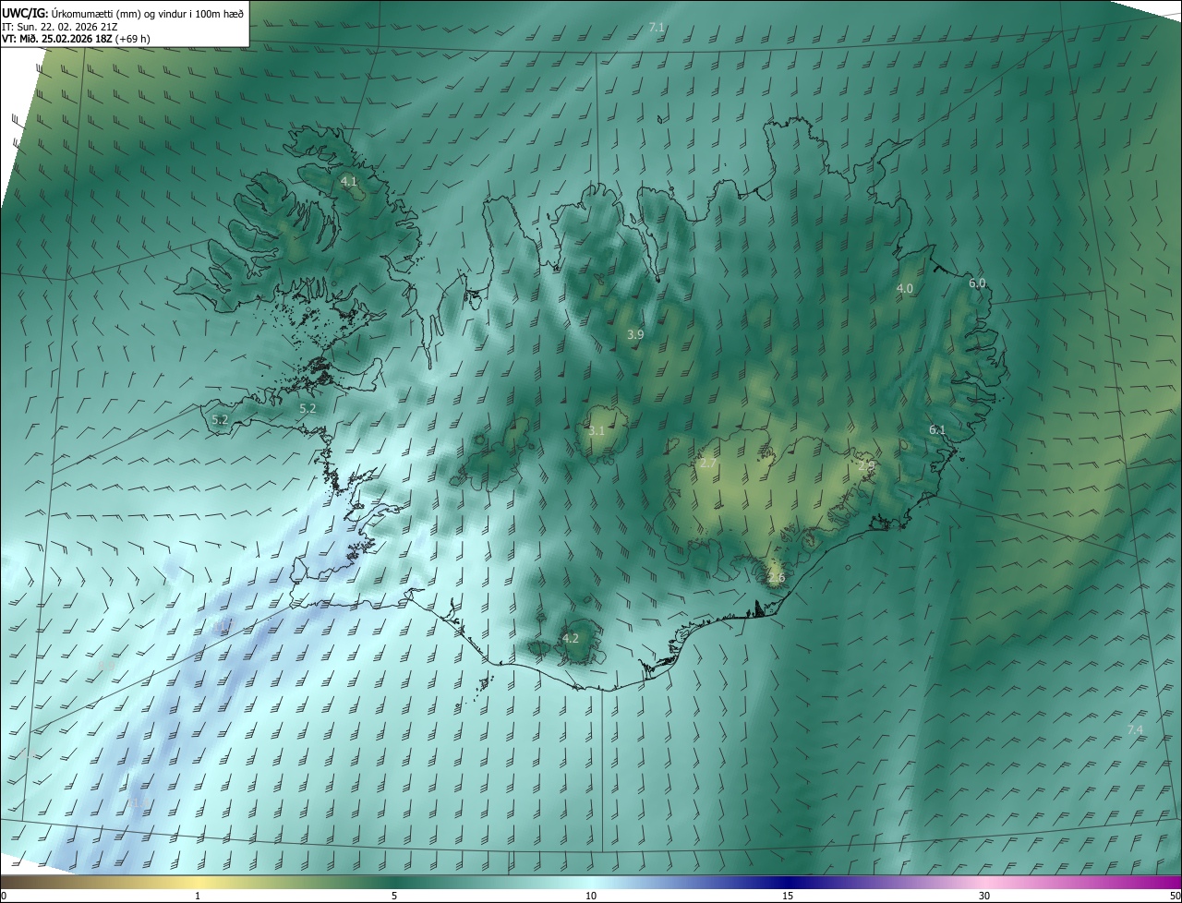Click the 10 tick on the color scale
This screenshot has height=903, width=1182.
(591, 896)
